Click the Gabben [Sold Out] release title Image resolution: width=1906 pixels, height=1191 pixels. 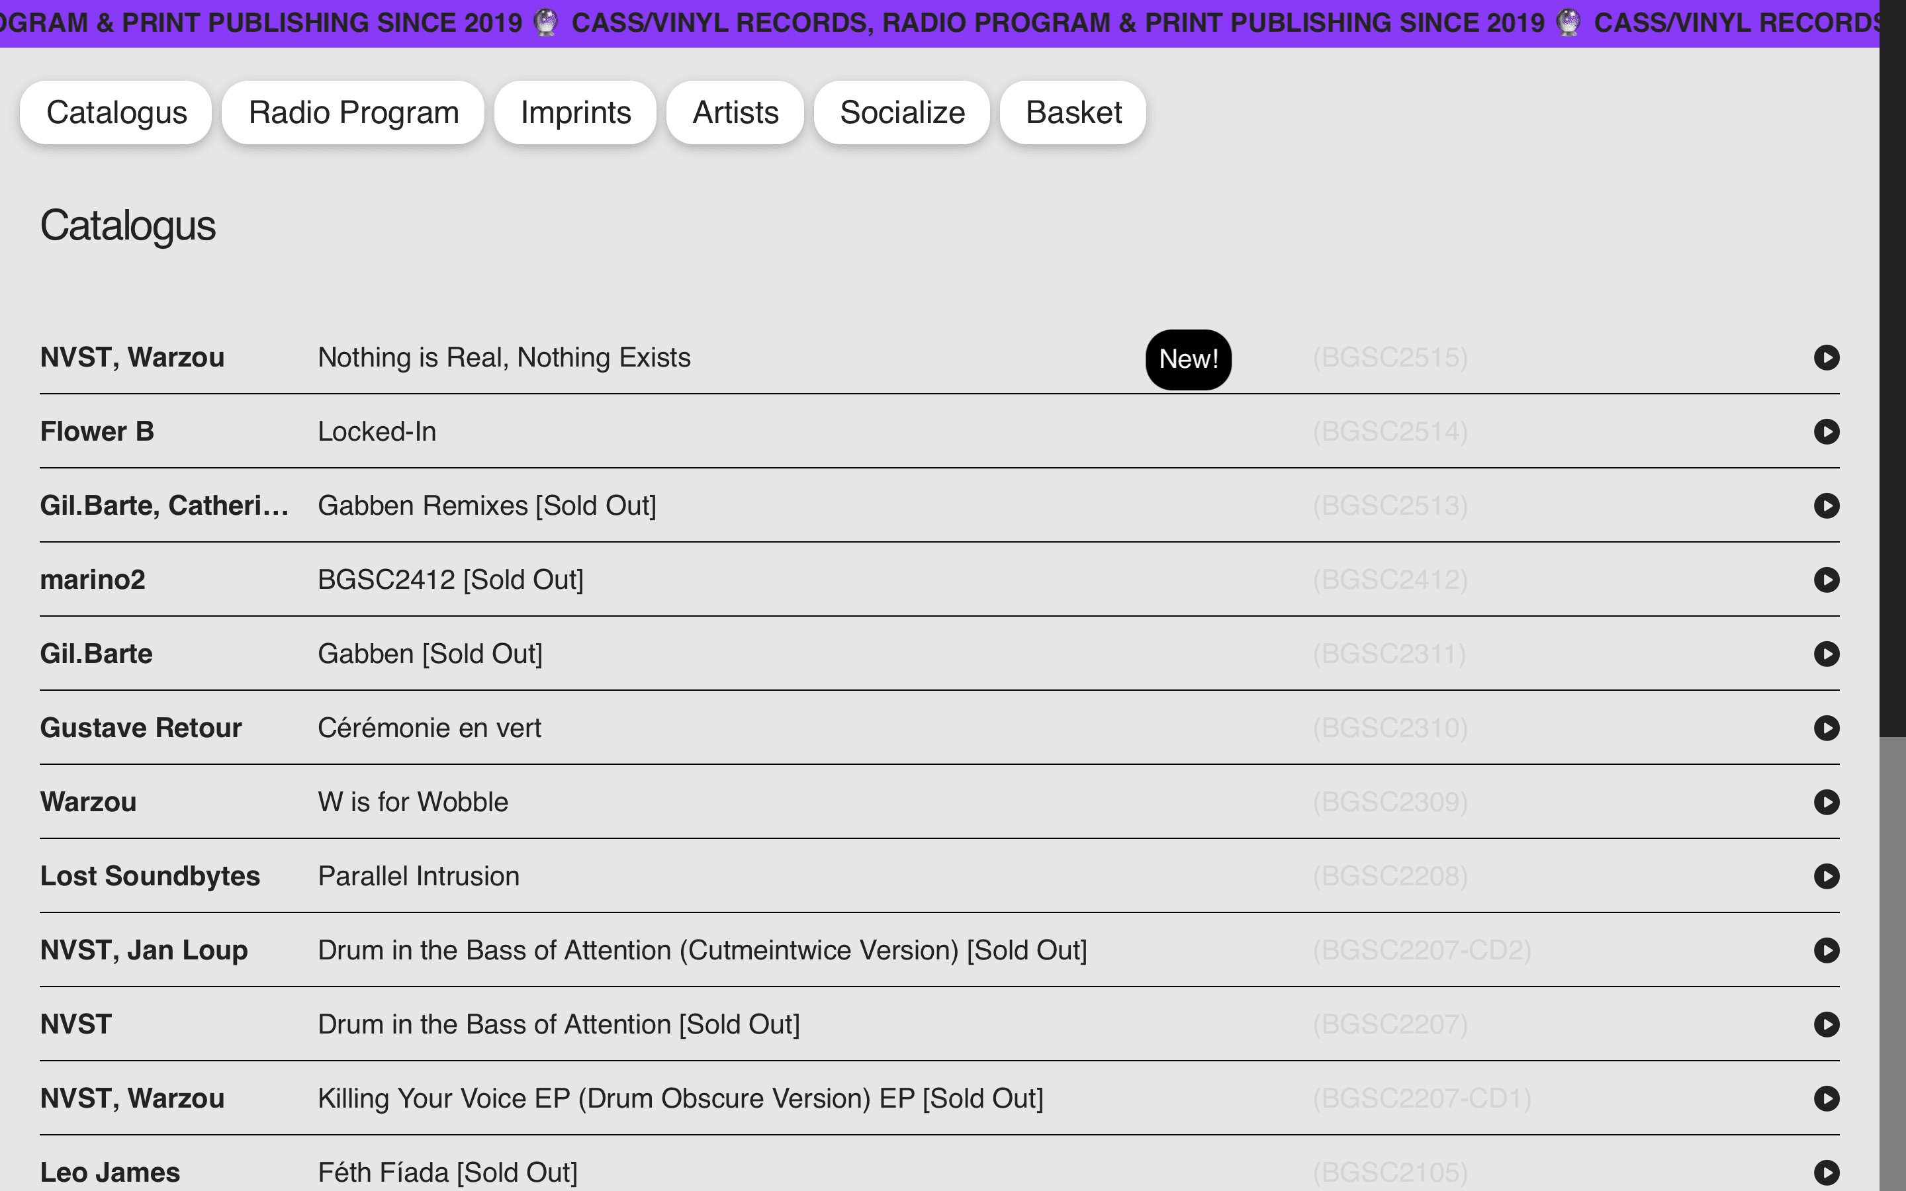click(430, 654)
